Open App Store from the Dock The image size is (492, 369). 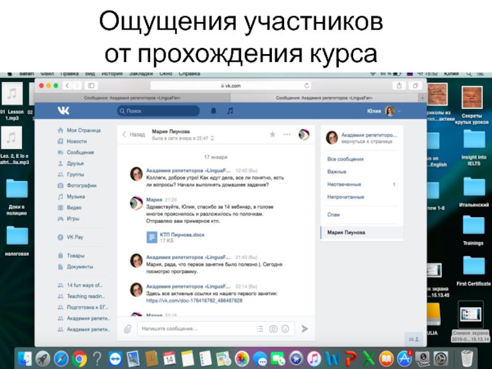(405, 359)
